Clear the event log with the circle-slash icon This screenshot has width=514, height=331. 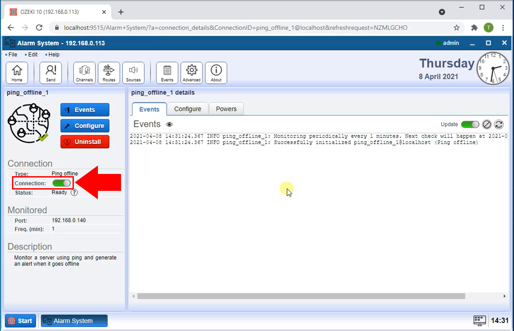pos(487,125)
